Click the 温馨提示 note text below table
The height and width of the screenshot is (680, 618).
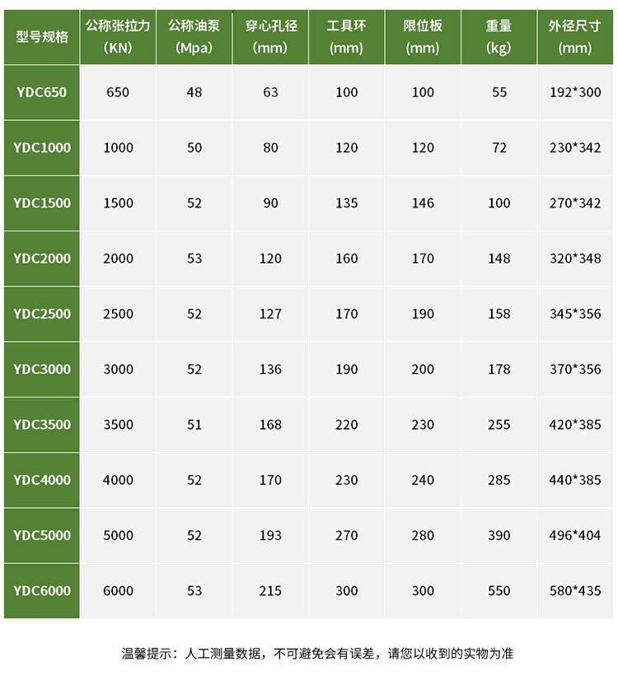click(317, 654)
